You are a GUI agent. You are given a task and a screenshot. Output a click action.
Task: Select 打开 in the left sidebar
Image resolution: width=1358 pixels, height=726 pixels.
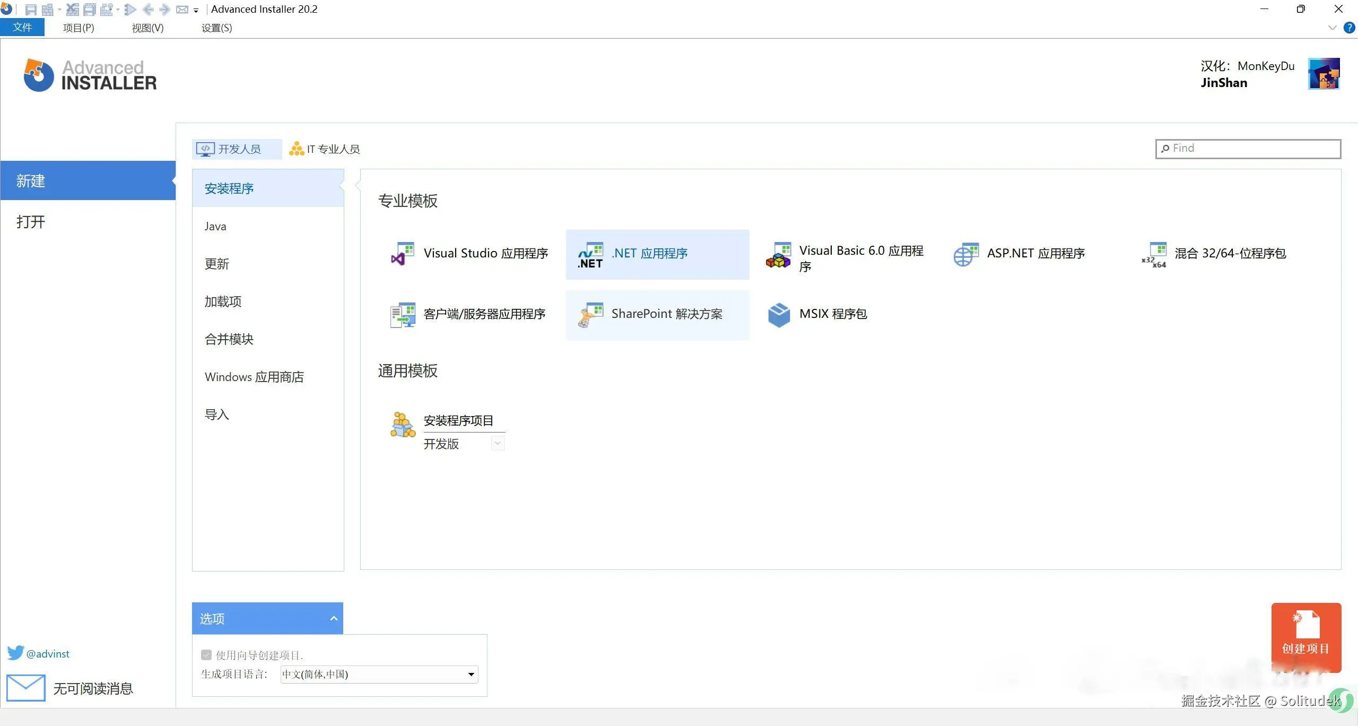pos(88,221)
